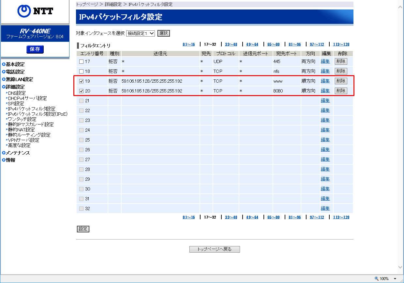Image resolution: width=404 pixels, height=283 pixels.
Task: Go to entries 113～128 in the bottom pager
Action: (341, 217)
